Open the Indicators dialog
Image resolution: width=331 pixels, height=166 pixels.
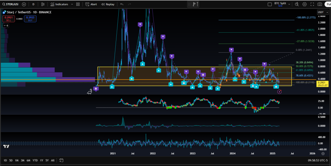tap(59, 4)
